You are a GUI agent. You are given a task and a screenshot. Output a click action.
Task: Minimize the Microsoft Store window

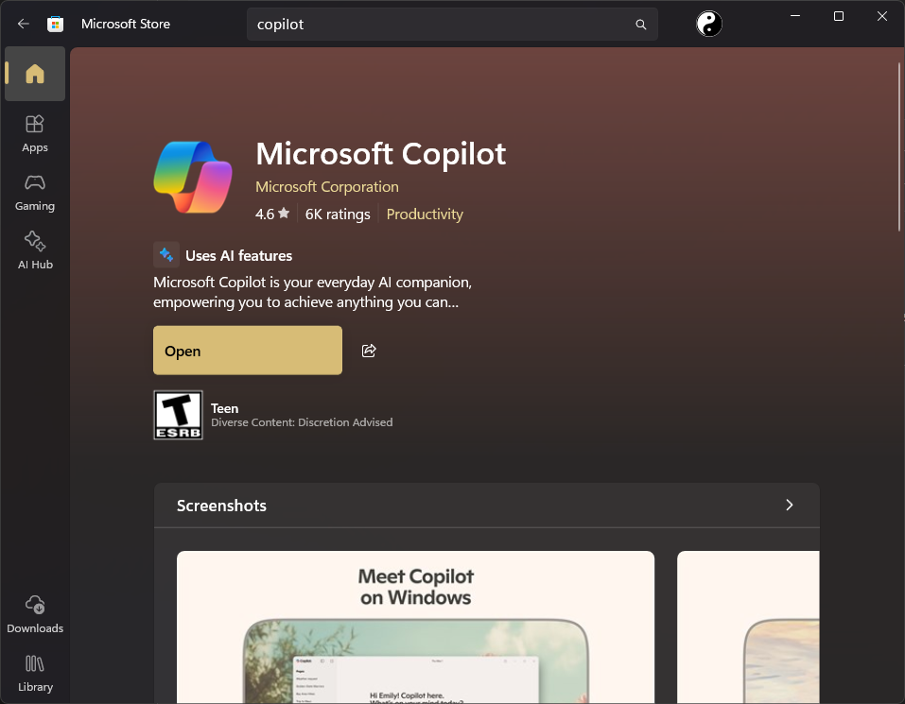(795, 16)
